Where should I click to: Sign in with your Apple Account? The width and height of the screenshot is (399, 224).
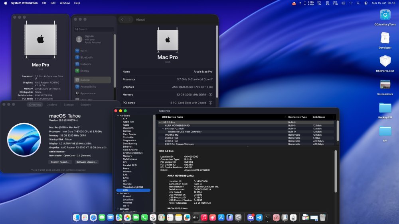tap(93, 39)
